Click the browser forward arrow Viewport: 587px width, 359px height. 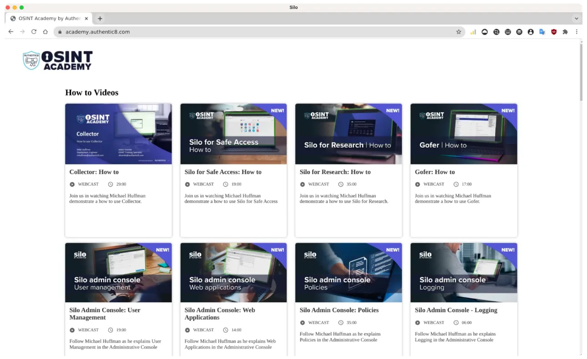tap(22, 32)
